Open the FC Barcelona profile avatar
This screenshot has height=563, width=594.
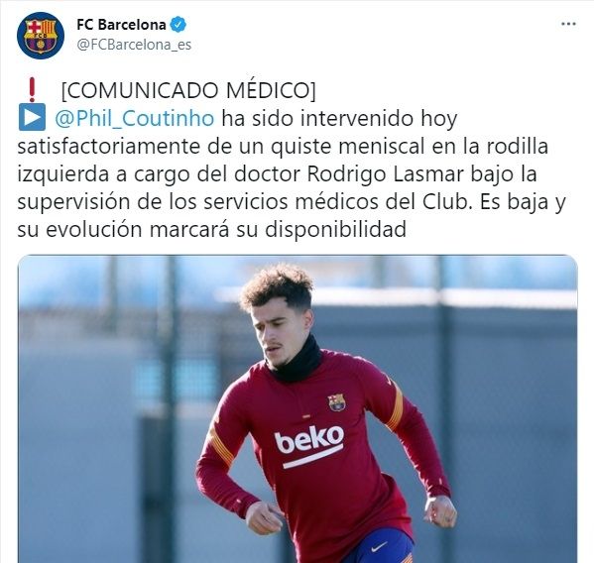pos(41,36)
